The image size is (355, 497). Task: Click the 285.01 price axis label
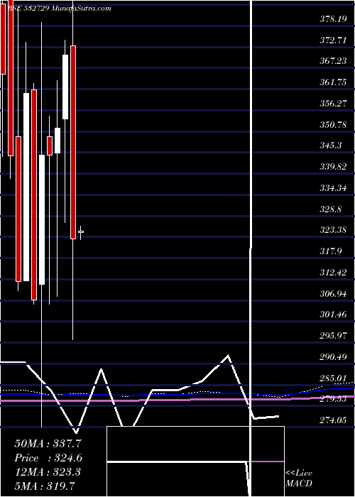(x=333, y=378)
